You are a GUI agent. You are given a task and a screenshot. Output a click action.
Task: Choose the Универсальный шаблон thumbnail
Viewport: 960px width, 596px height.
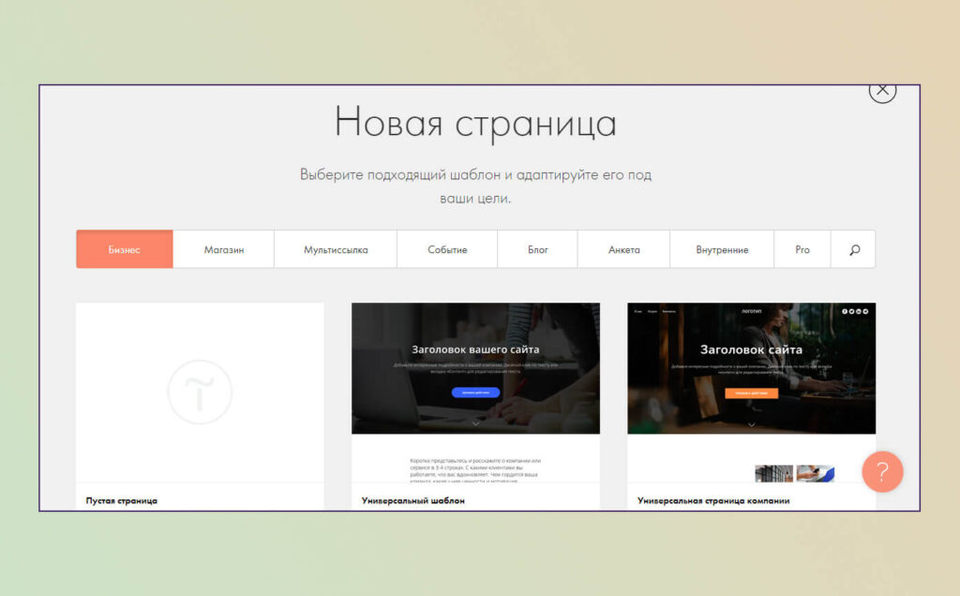(475, 393)
